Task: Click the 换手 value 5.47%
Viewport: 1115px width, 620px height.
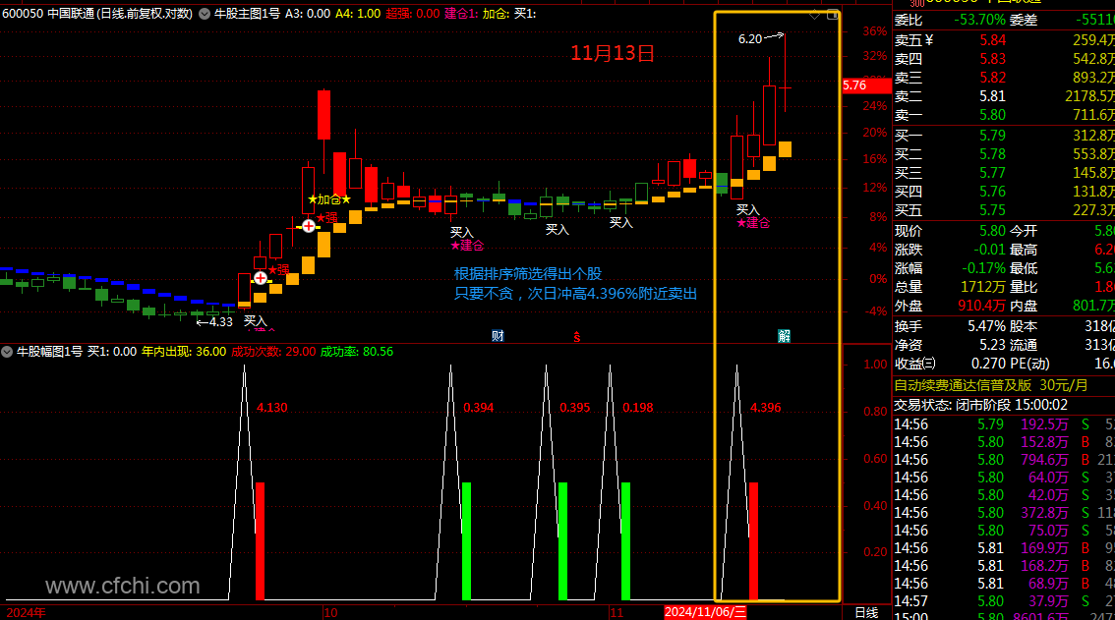Action: (x=987, y=325)
